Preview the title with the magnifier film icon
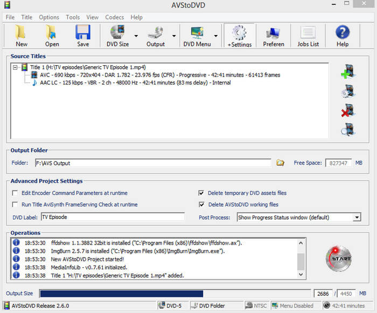Viewport: 377px width, 313px height. tap(348, 129)
